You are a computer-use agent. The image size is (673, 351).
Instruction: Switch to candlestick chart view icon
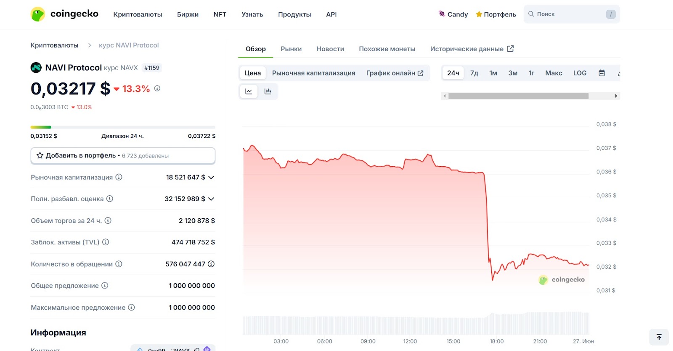268,92
